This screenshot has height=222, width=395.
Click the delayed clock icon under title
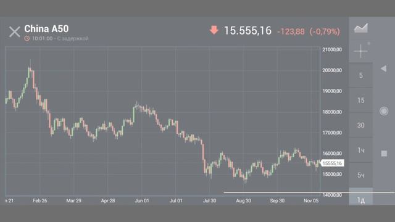point(27,38)
